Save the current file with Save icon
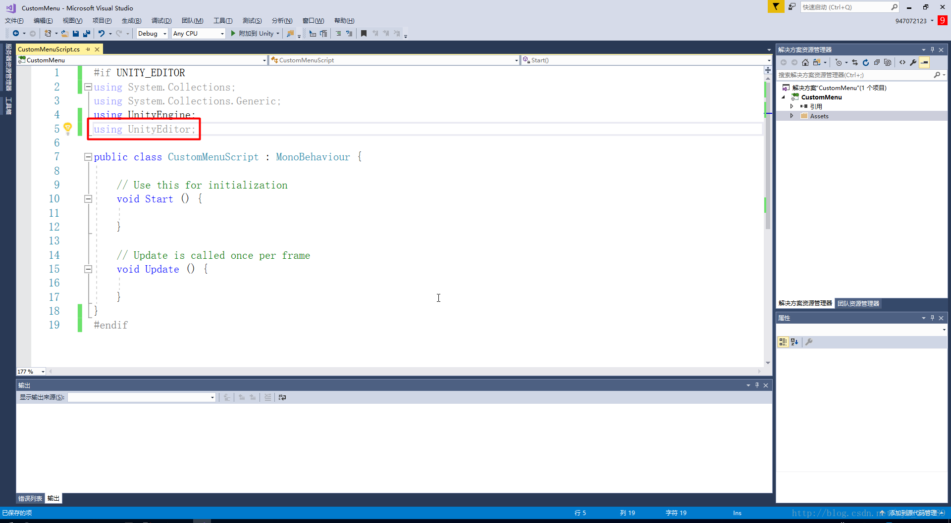 pyautogui.click(x=76, y=33)
